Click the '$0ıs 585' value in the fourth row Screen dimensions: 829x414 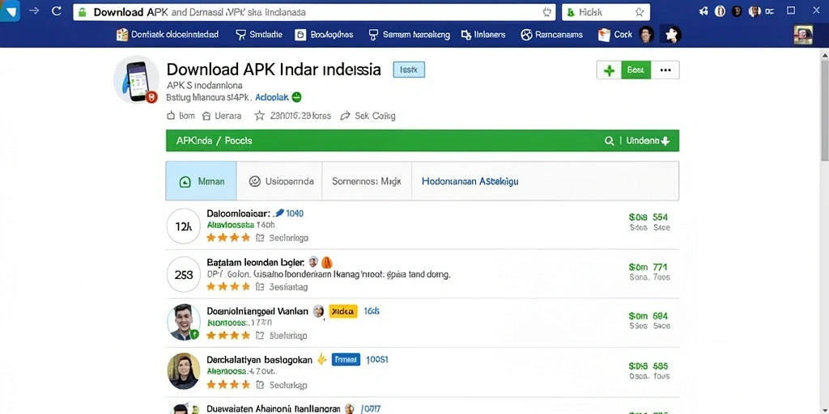[x=648, y=366]
